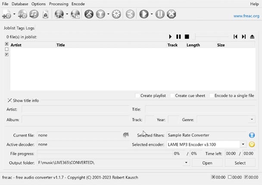
Task: Pause encoding using the toolbar pause icon
Action: click(x=160, y=15)
